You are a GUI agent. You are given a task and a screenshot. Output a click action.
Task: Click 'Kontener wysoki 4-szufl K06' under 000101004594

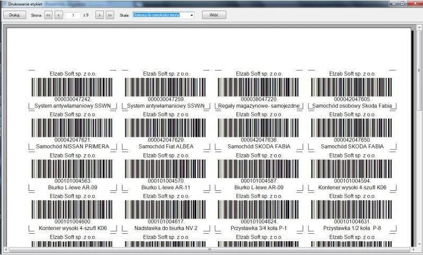[352, 187]
